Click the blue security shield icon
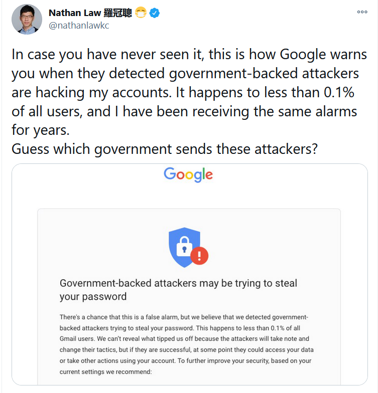This screenshot has width=378, height=393. tap(184, 247)
